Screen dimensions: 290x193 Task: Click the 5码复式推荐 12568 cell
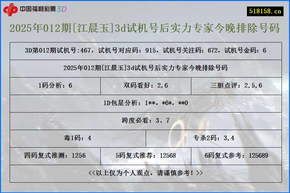click(145, 155)
